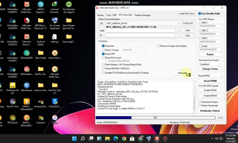Expand the DA file dropdown list
Screen dimensions: 238x143
[x=179, y=23]
